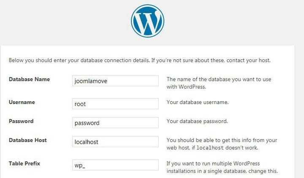Click the intro 'database connection details' sentence
The width and height of the screenshot is (304, 178).
coord(140,60)
